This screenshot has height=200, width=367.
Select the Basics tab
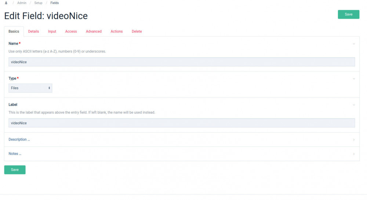(14, 32)
